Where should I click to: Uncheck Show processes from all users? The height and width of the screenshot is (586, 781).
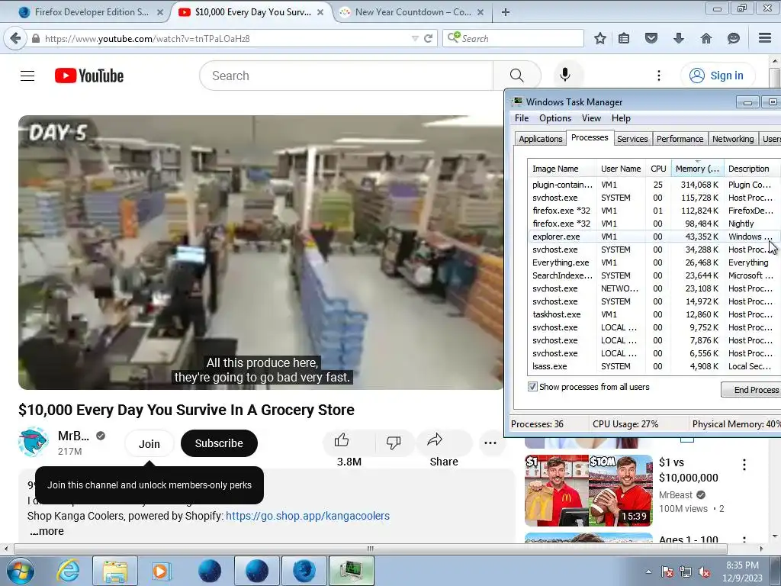coord(532,387)
